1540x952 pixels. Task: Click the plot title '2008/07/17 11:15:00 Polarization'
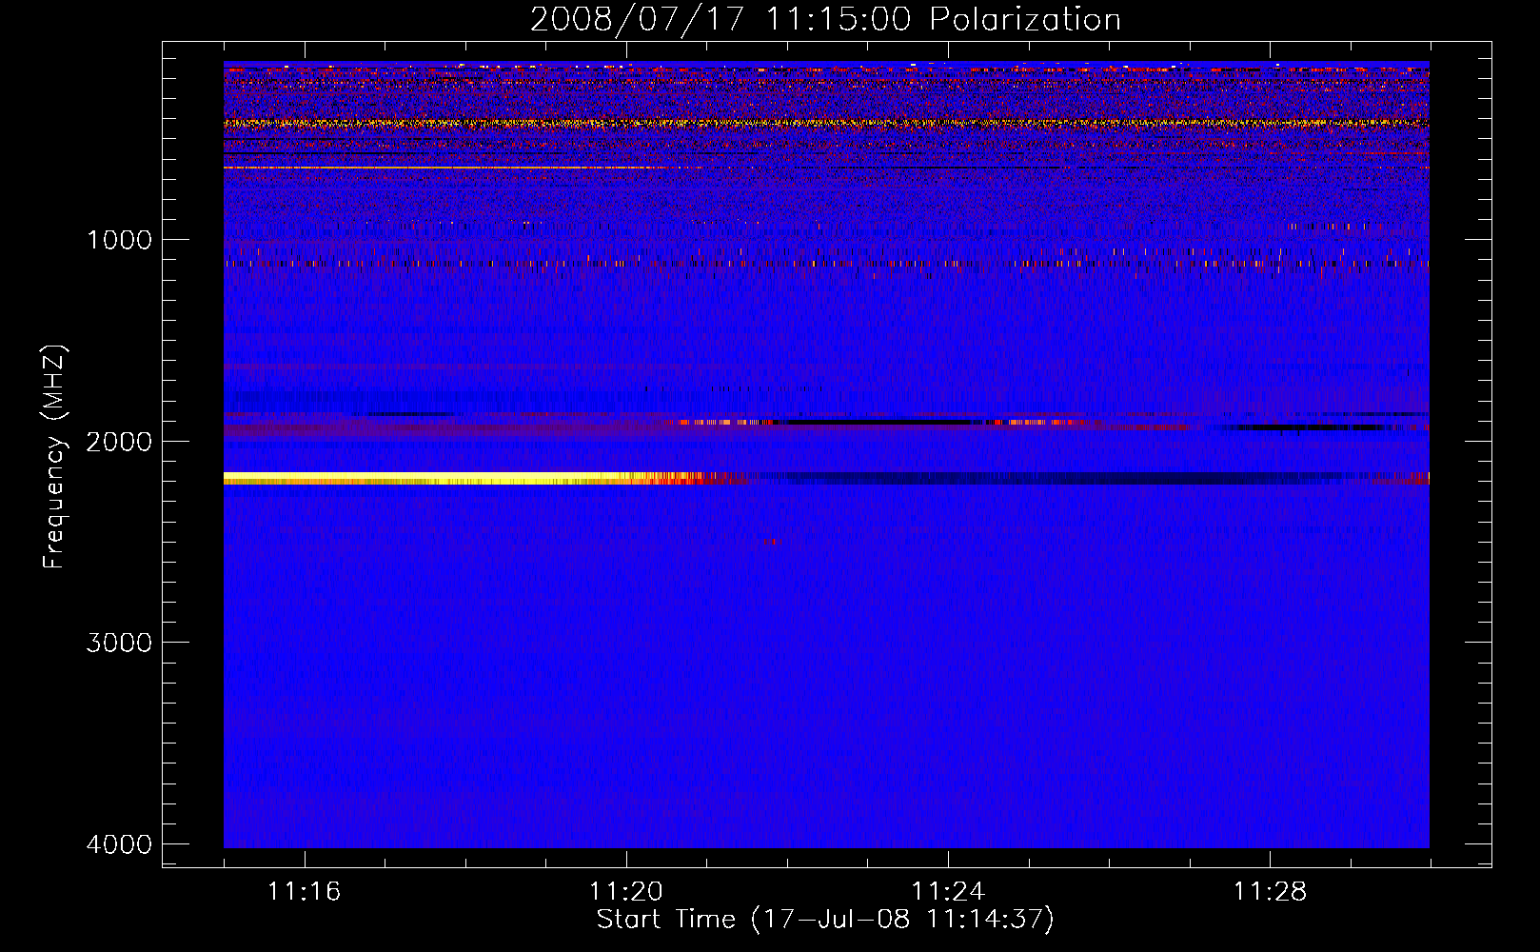[x=825, y=19]
